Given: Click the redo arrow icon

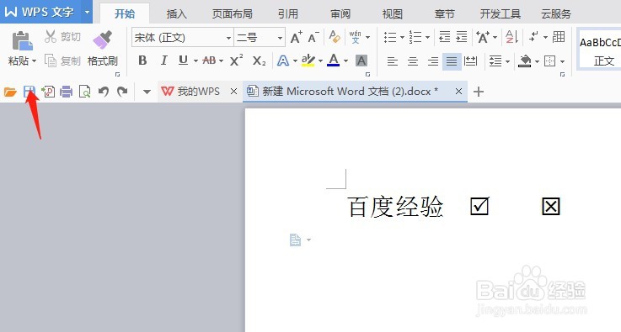Looking at the screenshot, I should [122, 92].
